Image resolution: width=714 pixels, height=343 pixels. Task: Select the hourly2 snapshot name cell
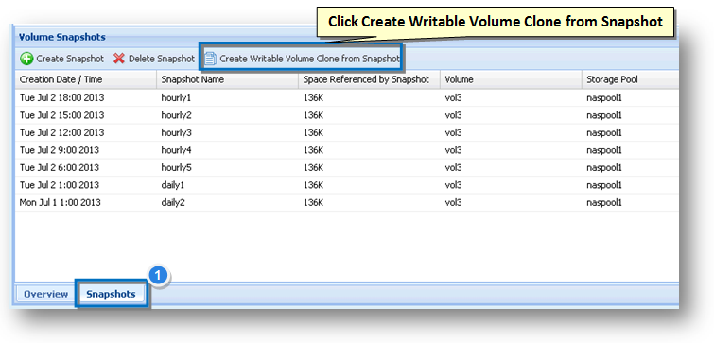[227, 115]
